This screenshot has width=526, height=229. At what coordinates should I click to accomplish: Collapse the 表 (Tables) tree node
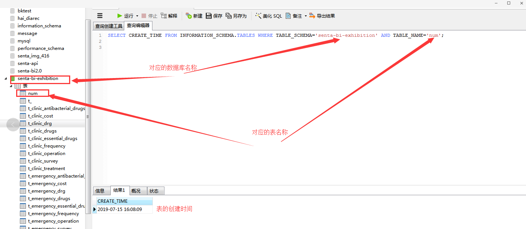tap(11, 86)
